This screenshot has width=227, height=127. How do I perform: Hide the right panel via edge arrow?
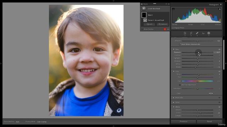(226, 64)
